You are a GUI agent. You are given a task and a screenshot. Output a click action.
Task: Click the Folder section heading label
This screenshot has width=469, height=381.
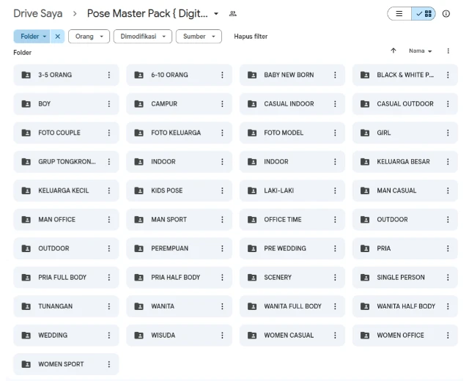click(23, 53)
